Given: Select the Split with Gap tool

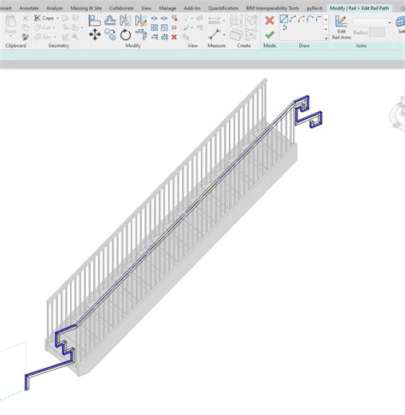Looking at the screenshot, I should (164, 19).
